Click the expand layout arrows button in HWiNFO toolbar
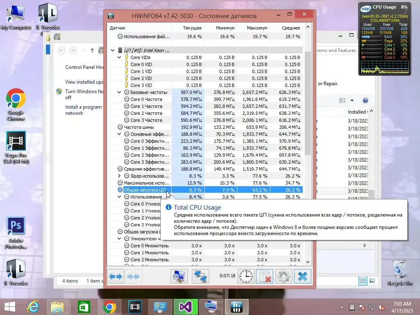This screenshot has width=420, height=315. pos(116,276)
